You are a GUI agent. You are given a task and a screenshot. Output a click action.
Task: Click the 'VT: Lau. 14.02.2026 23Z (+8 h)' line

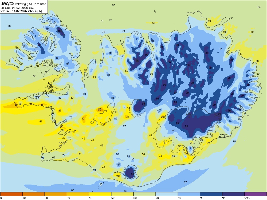point(21,11)
